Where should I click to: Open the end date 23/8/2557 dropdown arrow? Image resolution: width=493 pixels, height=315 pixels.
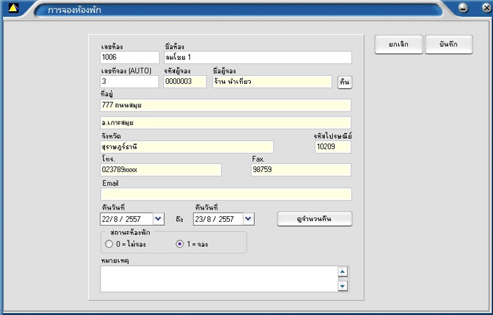pos(248,219)
